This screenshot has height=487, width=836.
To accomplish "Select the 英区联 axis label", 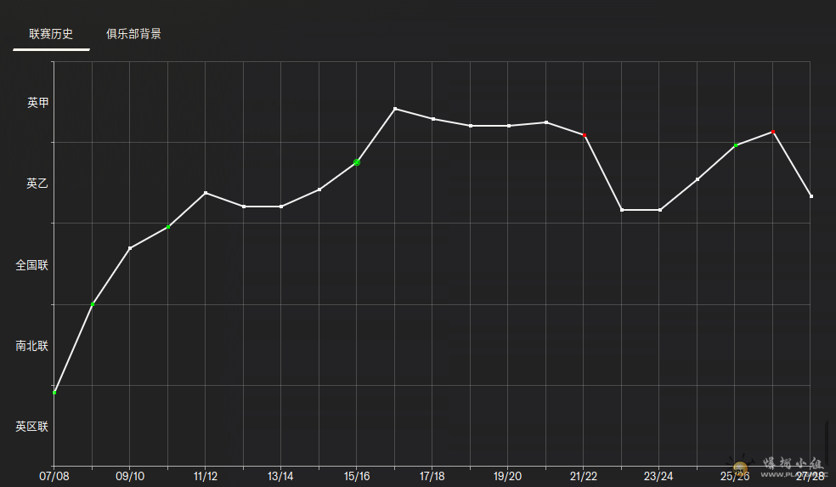I will [x=32, y=427].
